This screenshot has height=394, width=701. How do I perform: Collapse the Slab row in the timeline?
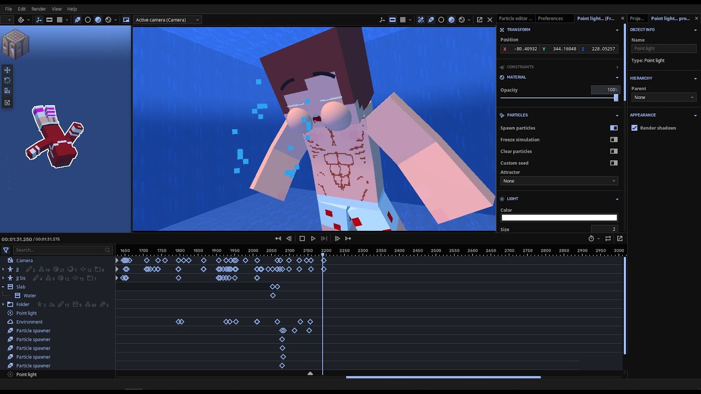click(x=3, y=287)
